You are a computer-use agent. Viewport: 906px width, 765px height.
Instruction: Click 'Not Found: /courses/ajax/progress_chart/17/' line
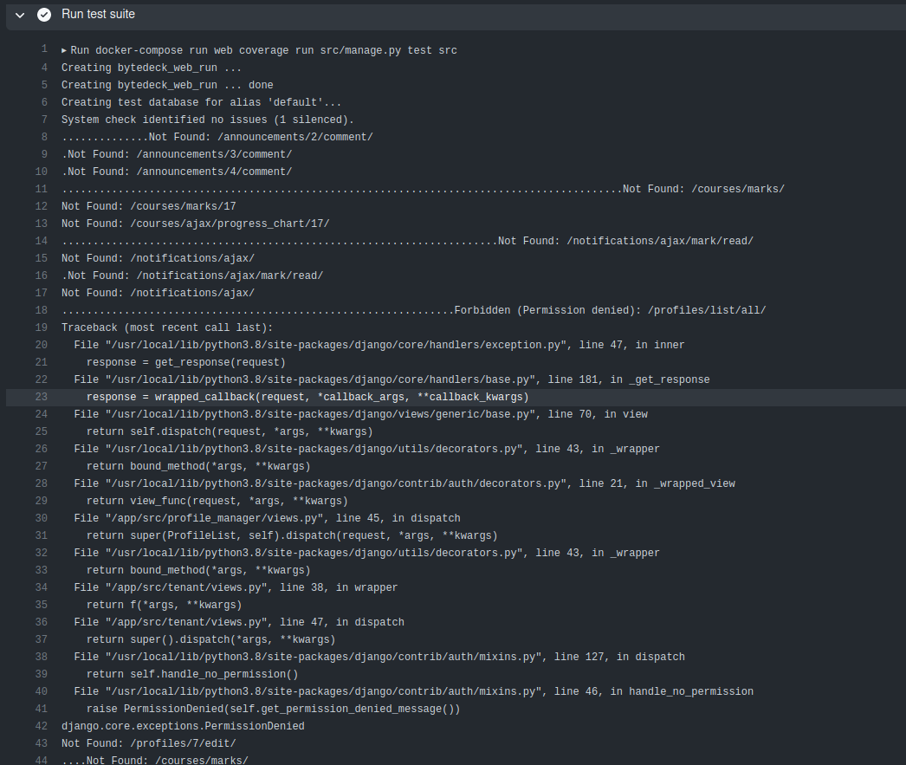(x=195, y=224)
